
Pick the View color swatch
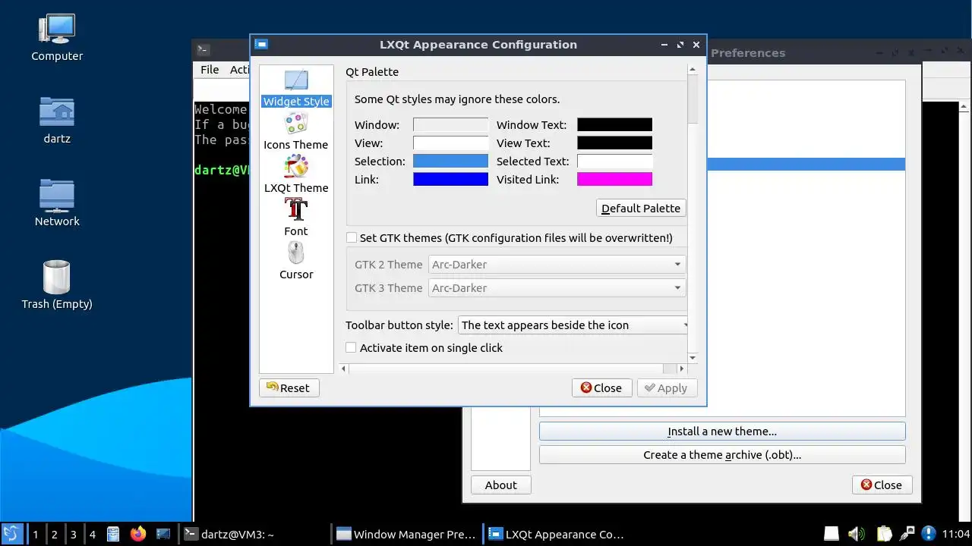[x=450, y=143]
